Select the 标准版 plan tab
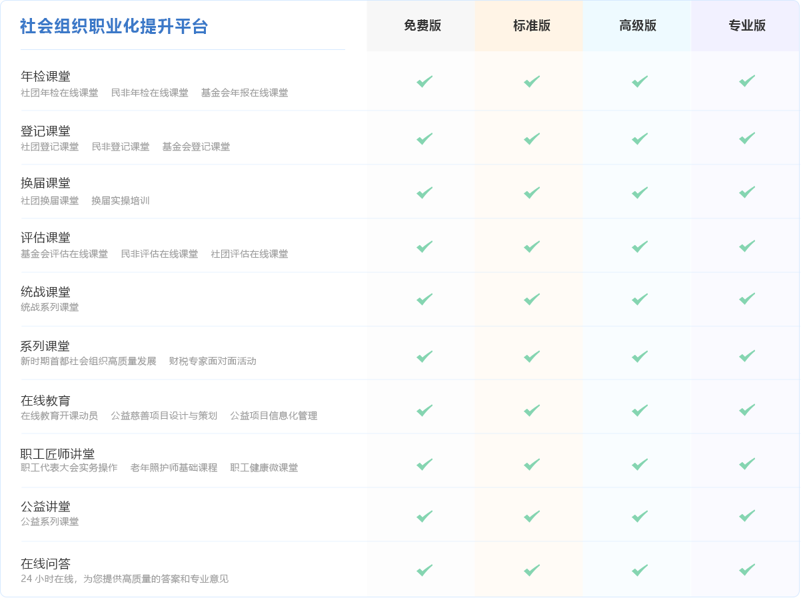The width and height of the screenshot is (801, 598). [x=530, y=26]
